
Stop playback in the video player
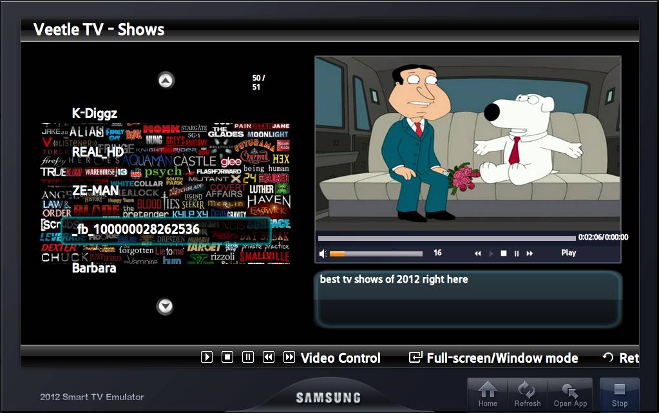point(504,254)
